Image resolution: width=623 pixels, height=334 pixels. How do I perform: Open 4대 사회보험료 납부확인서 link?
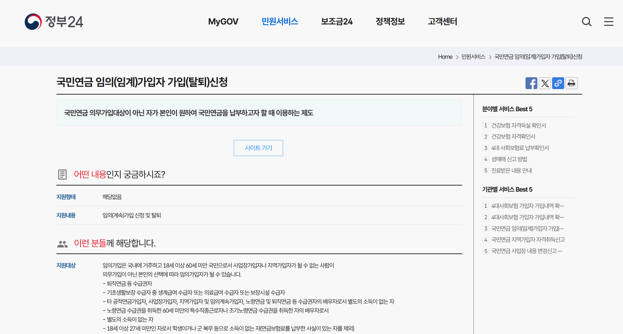tap(520, 148)
